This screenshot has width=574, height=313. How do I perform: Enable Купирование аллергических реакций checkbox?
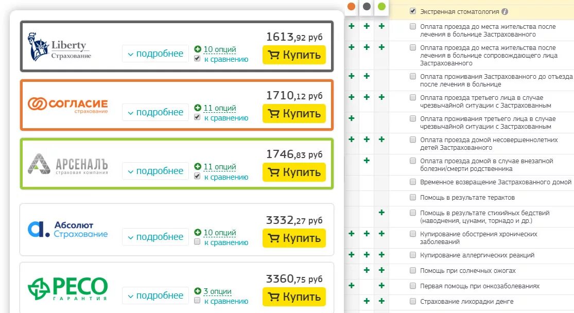[413, 255]
